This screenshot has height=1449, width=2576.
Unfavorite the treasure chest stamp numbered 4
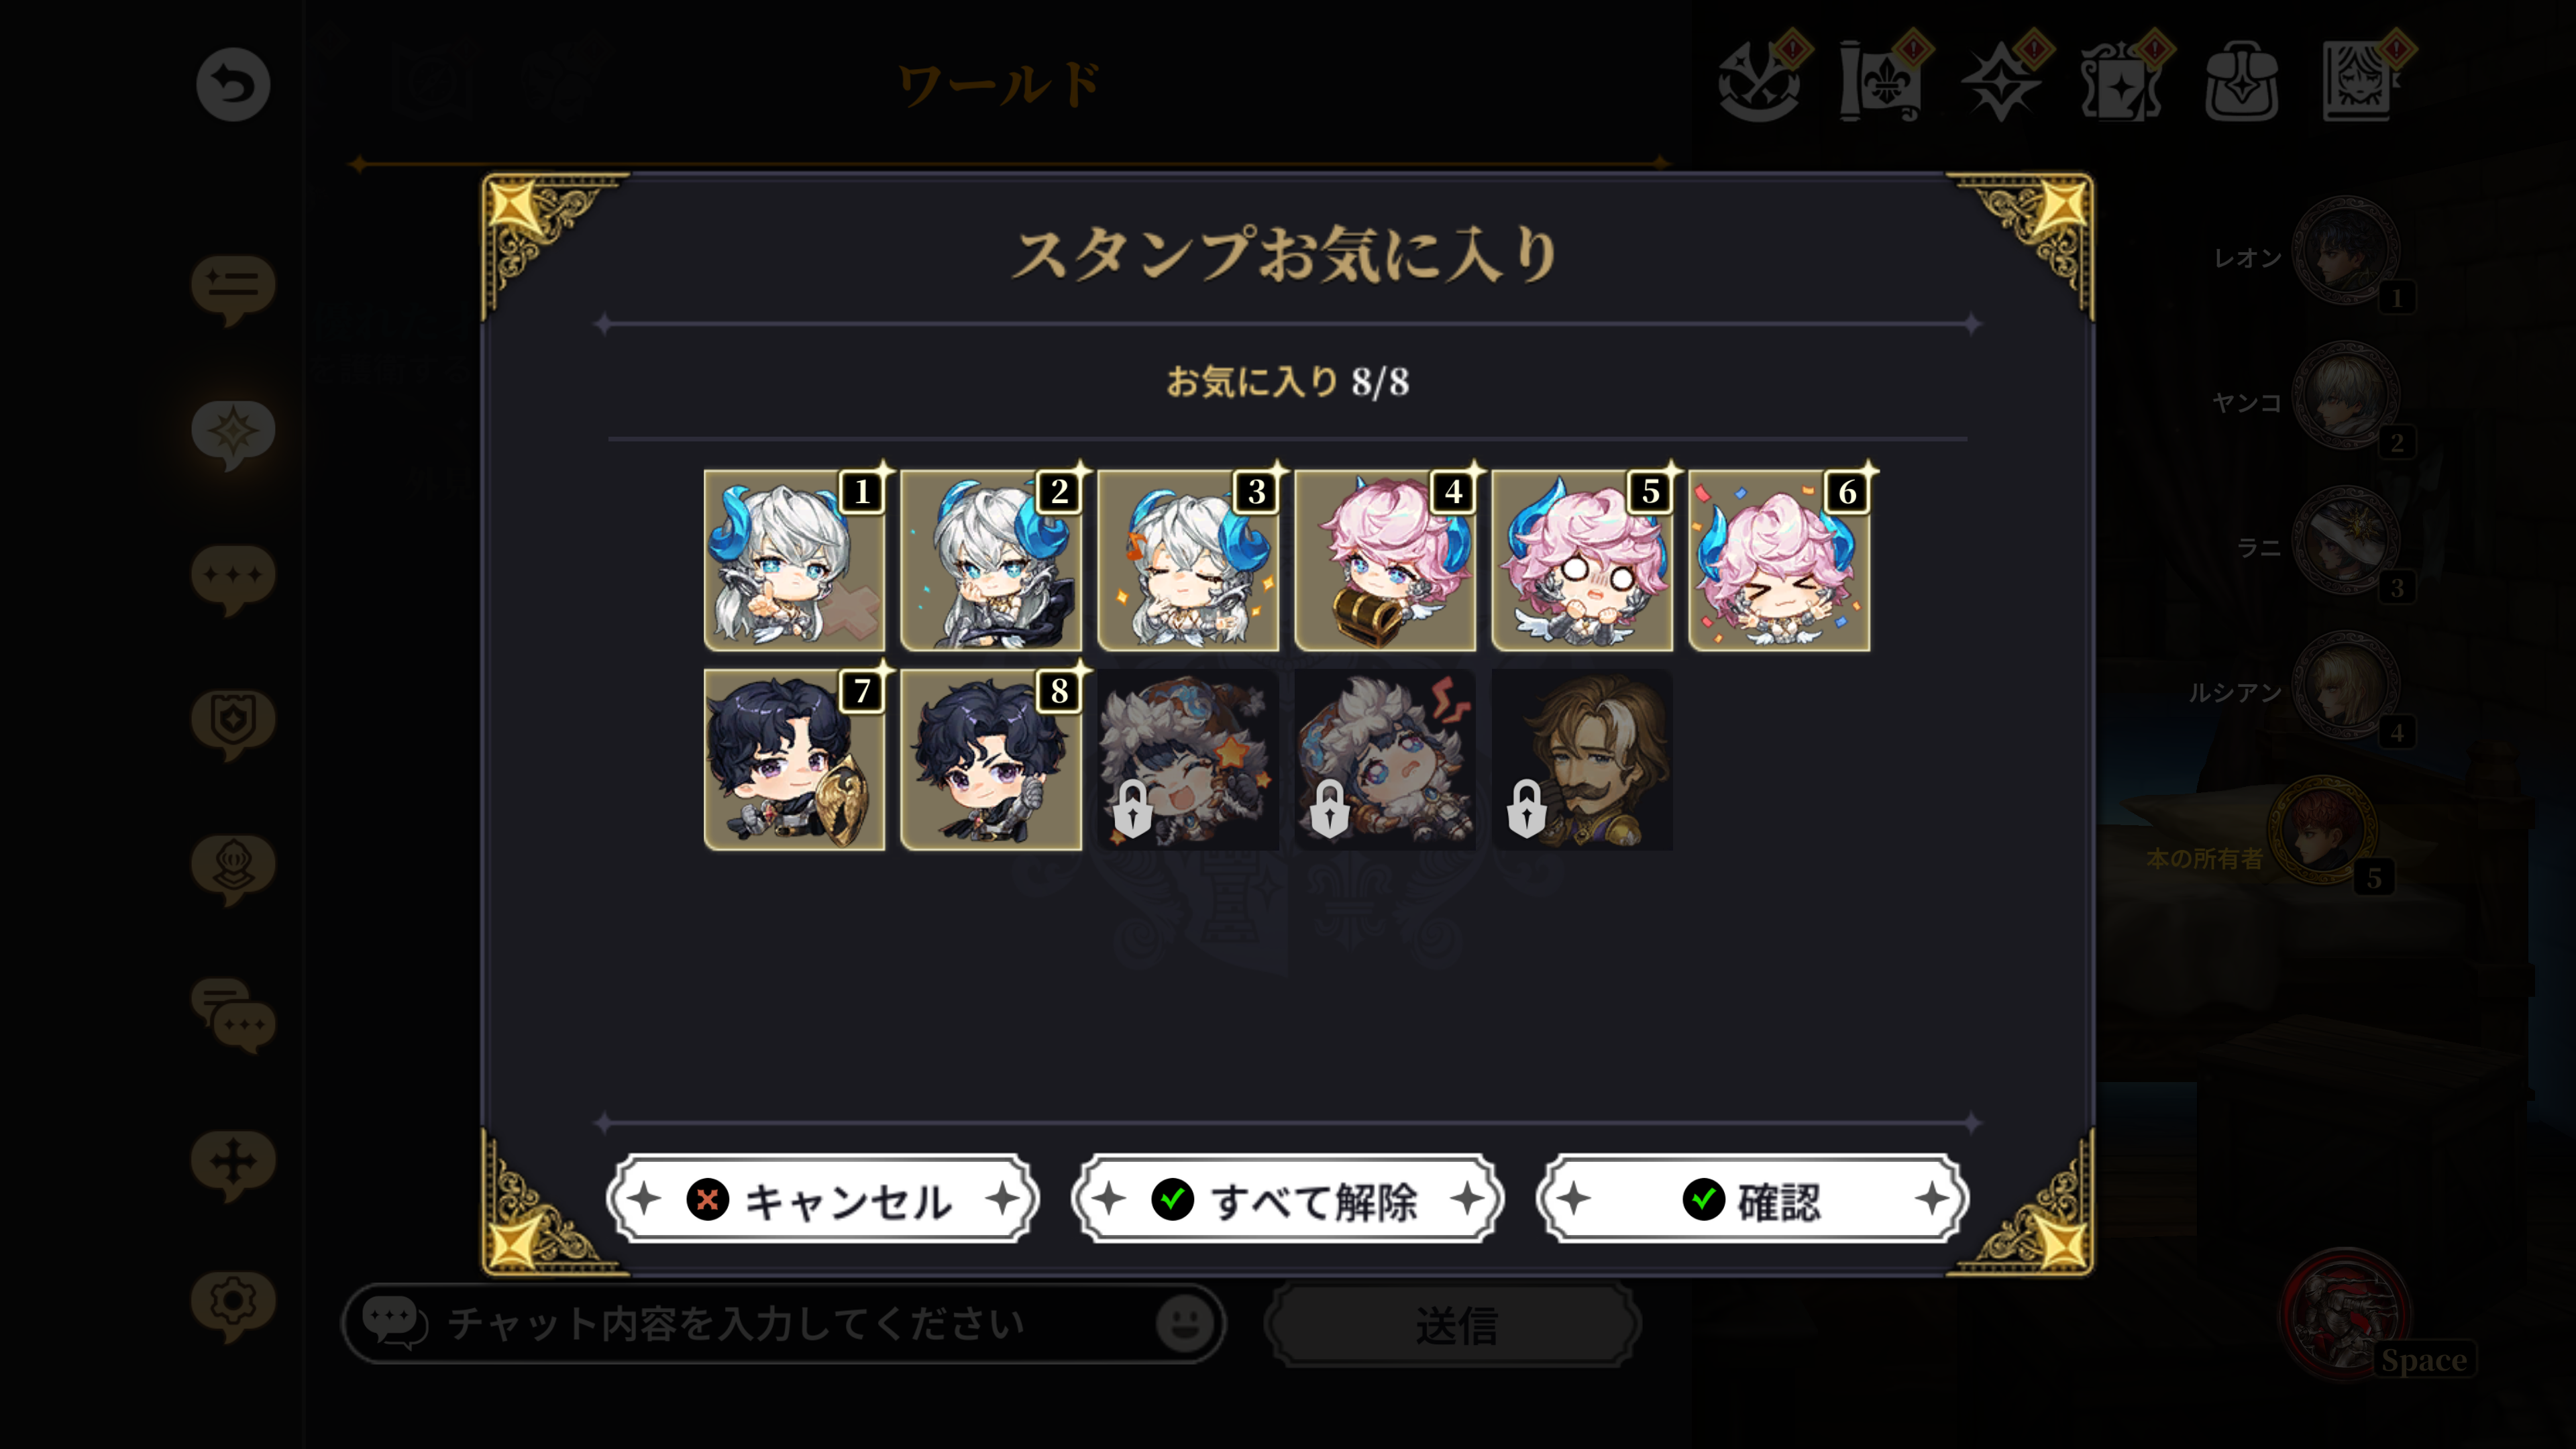1385,561
